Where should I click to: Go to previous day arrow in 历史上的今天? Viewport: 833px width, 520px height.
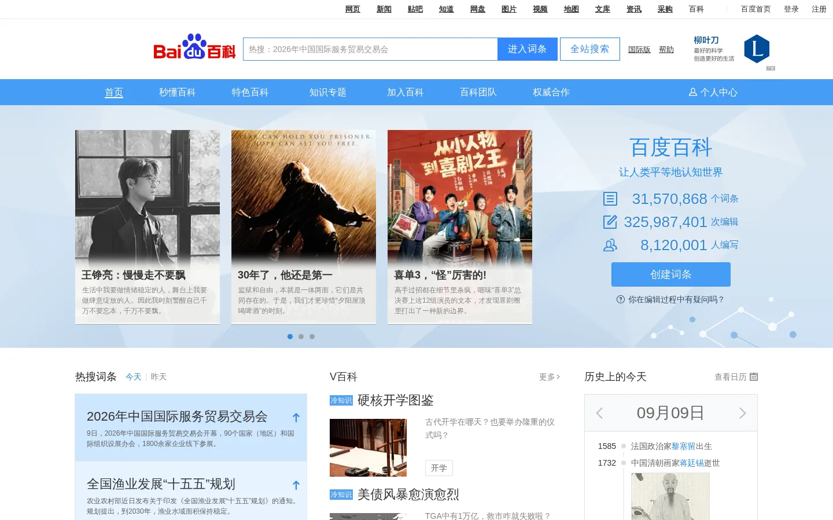click(599, 413)
